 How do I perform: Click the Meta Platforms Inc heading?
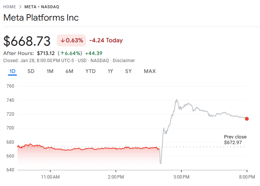[41, 18]
